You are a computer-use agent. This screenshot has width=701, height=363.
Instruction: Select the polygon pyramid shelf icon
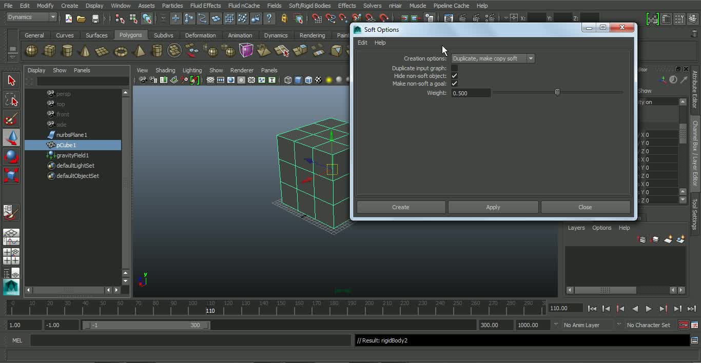139,51
